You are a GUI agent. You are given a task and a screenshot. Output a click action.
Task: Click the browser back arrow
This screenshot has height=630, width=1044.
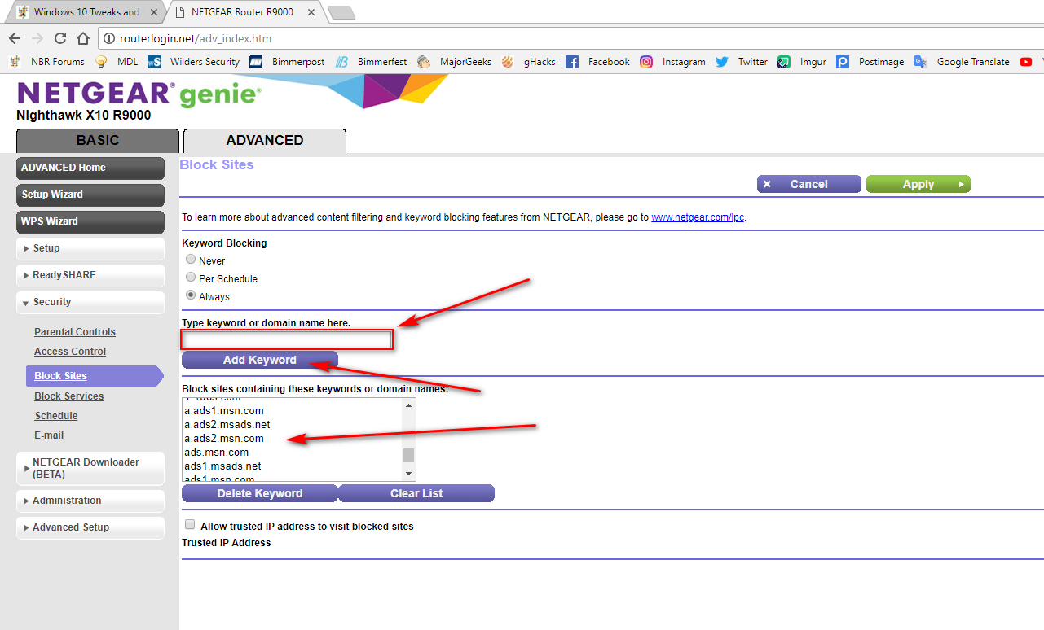[x=14, y=38]
